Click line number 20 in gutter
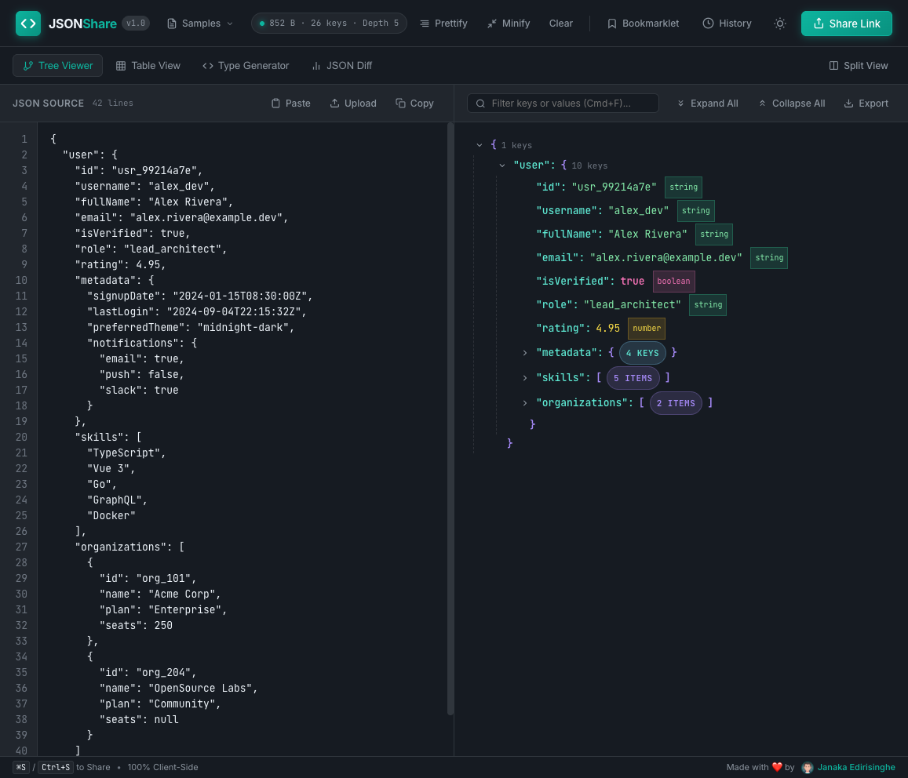 pyautogui.click(x=21, y=437)
